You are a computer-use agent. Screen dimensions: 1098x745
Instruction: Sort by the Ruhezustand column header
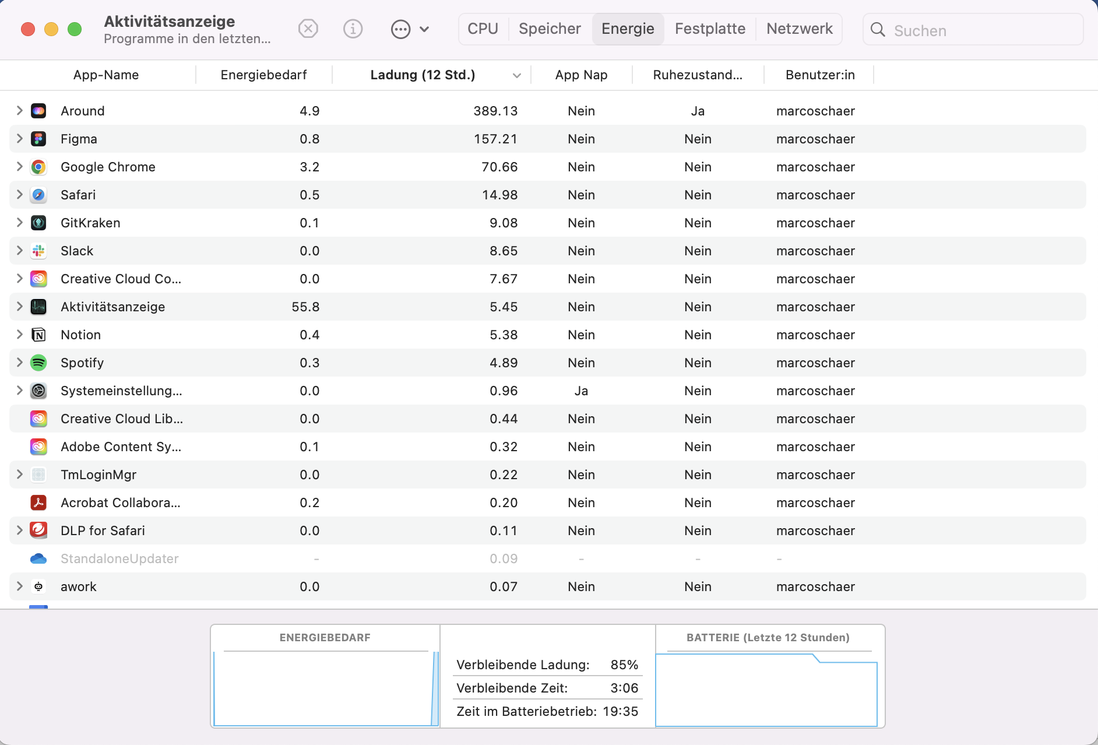(698, 75)
